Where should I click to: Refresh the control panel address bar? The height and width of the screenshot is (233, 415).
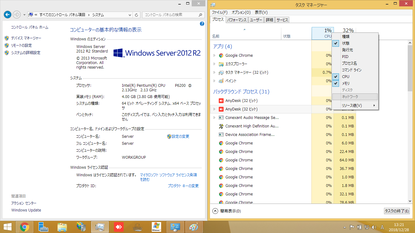137,15
